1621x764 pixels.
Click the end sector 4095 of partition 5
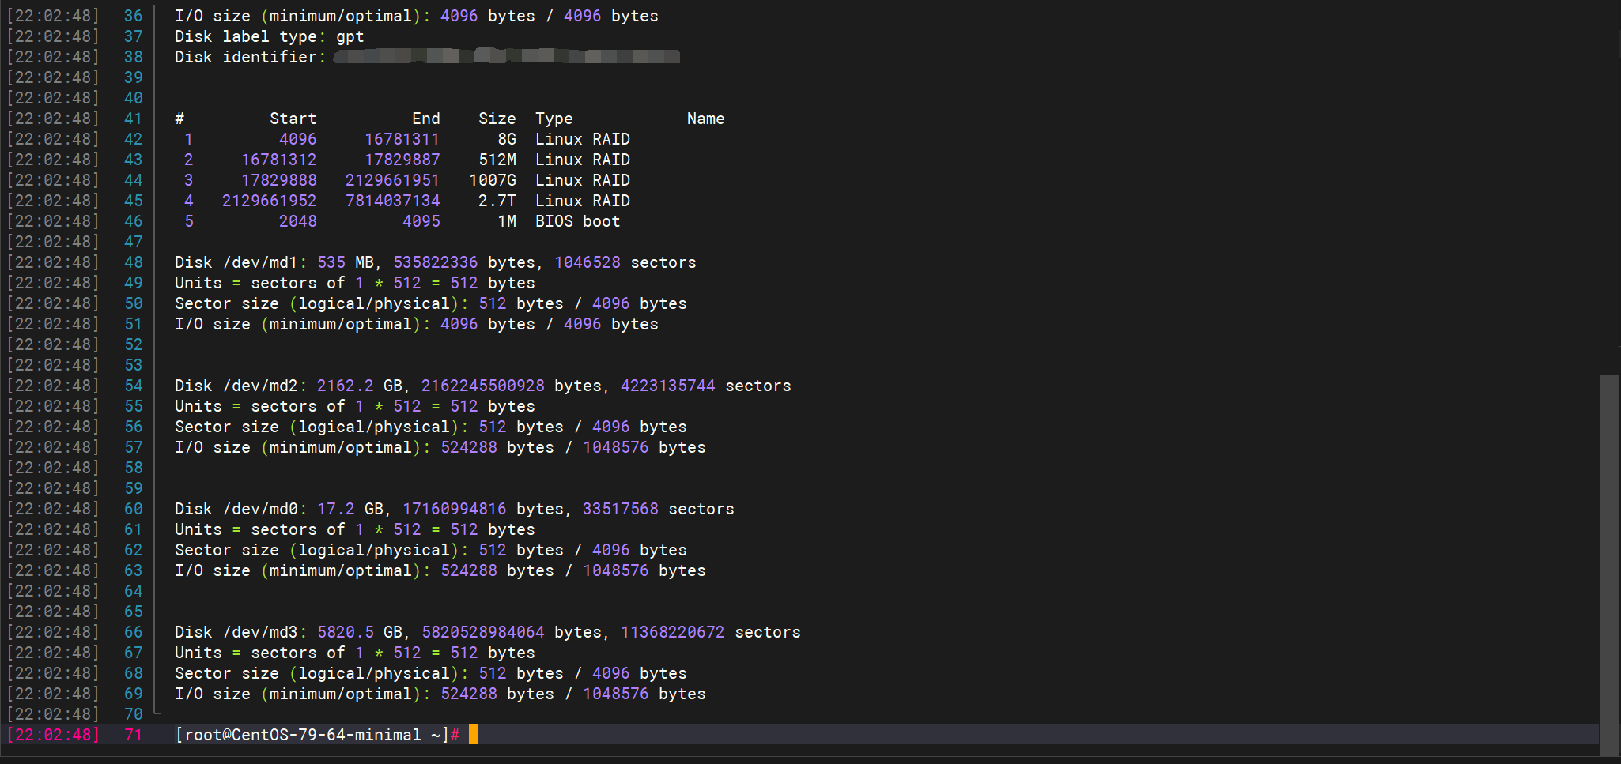pos(421,221)
